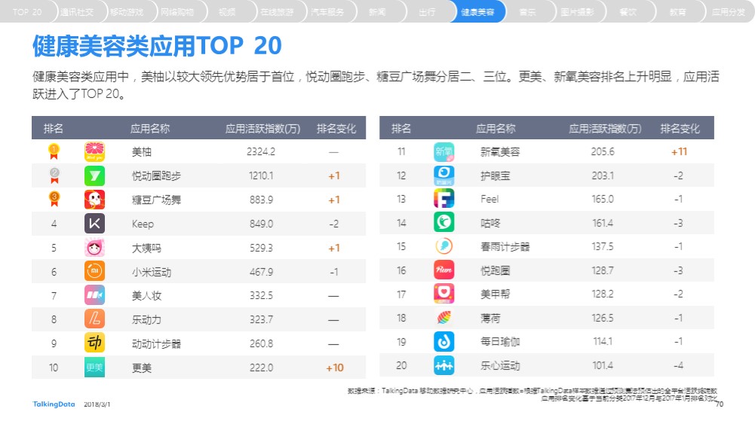The width and height of the screenshot is (755, 424).
Task: Switch to the 餐饮 tab
Action: 628,11
